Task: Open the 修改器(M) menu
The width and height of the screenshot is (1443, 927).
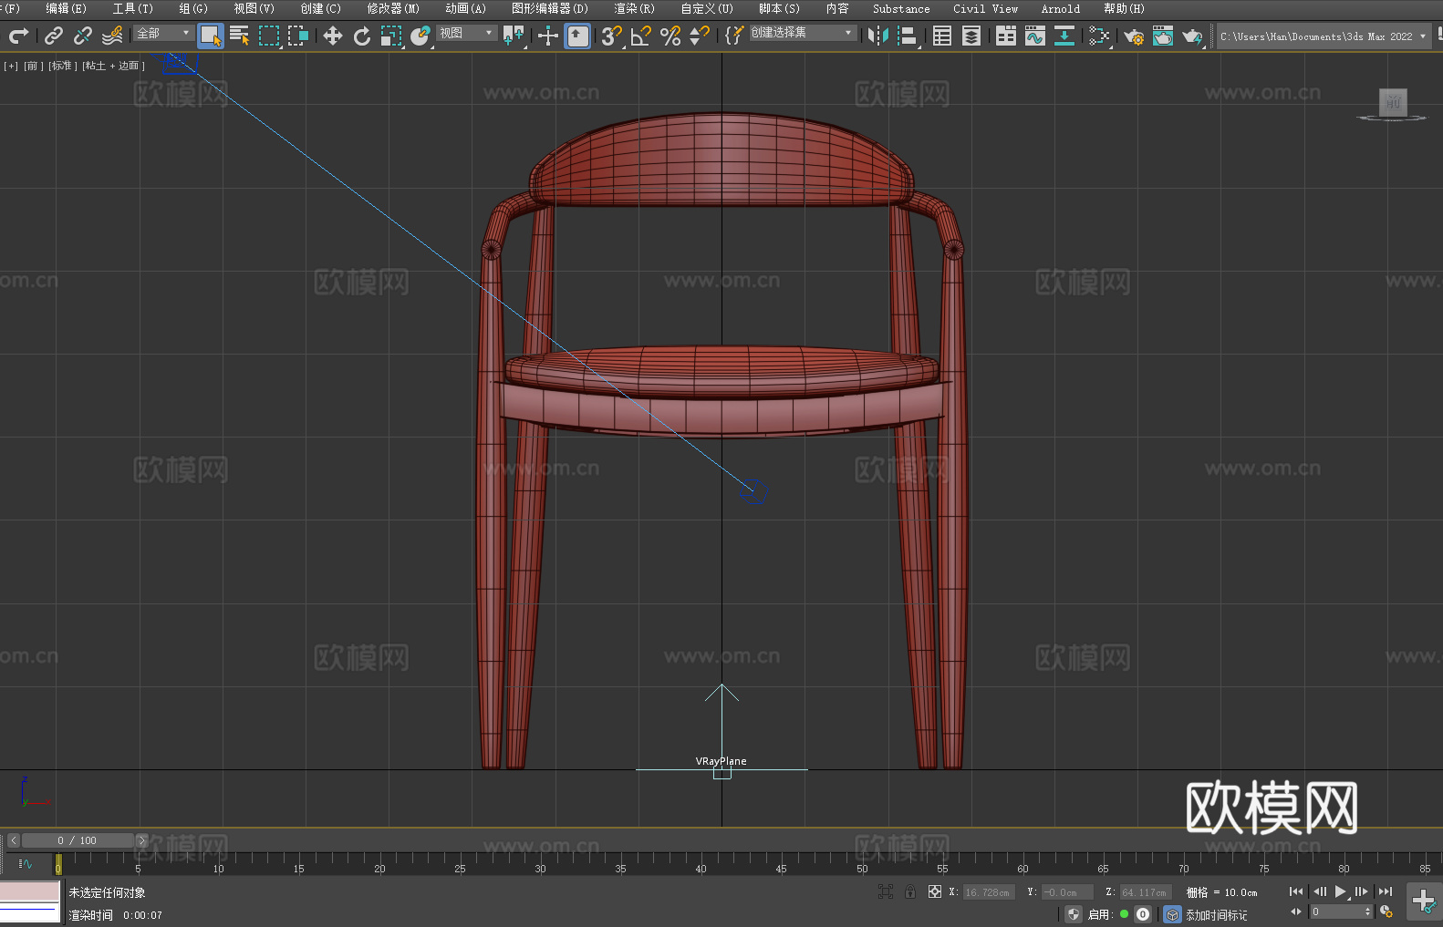Action: tap(393, 8)
